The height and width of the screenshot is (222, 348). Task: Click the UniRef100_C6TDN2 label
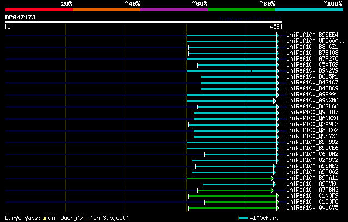click(x=312, y=154)
